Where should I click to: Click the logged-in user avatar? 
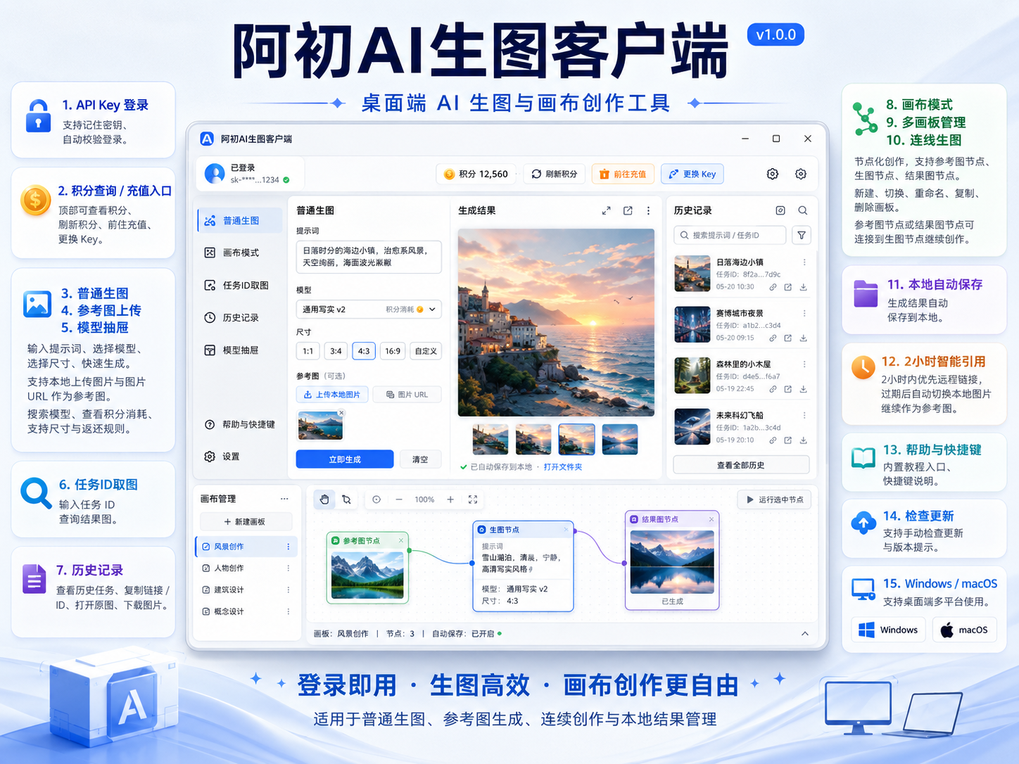pos(215,173)
